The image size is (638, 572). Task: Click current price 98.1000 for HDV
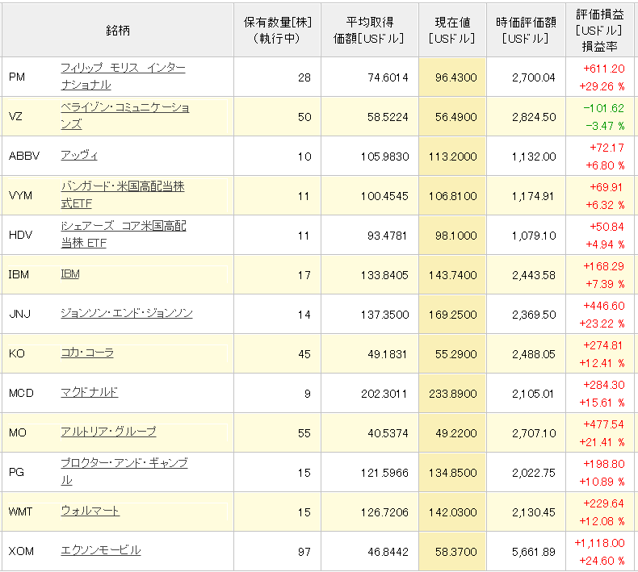click(455, 236)
